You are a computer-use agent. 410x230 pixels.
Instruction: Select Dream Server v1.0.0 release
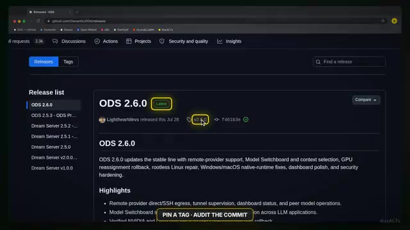tap(52, 168)
